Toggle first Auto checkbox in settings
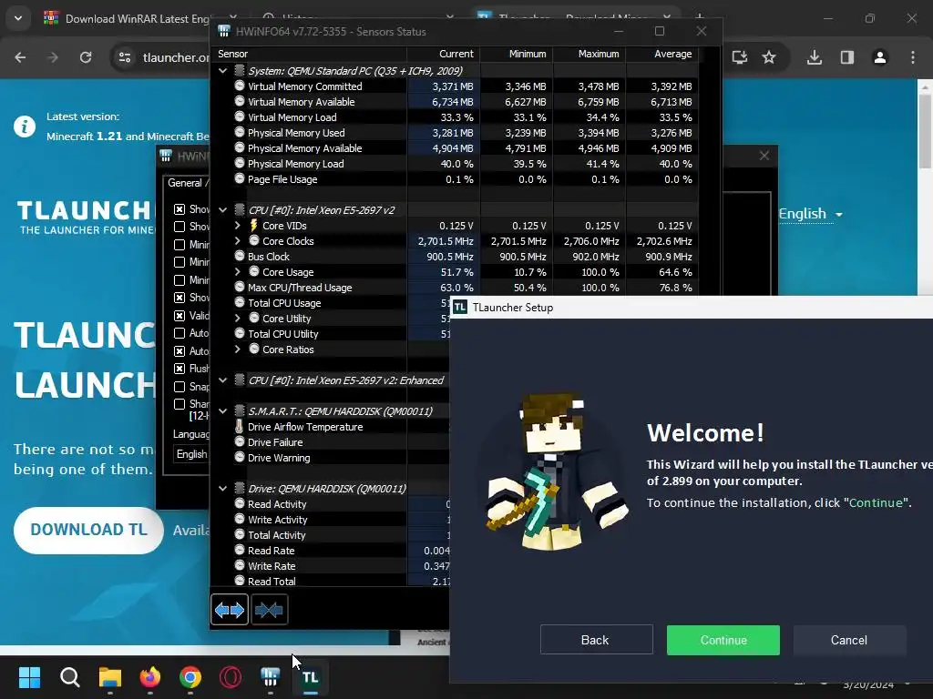This screenshot has height=699, width=933. pyautogui.click(x=179, y=333)
